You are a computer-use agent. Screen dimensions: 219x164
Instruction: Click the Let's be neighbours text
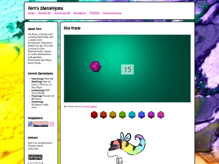(40, 146)
